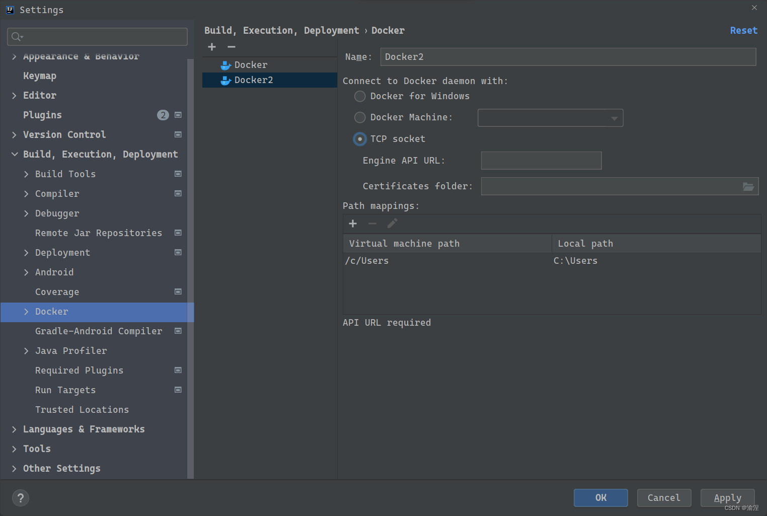Click the search magnifier icon in settings
The height and width of the screenshot is (516, 767).
tap(17, 37)
